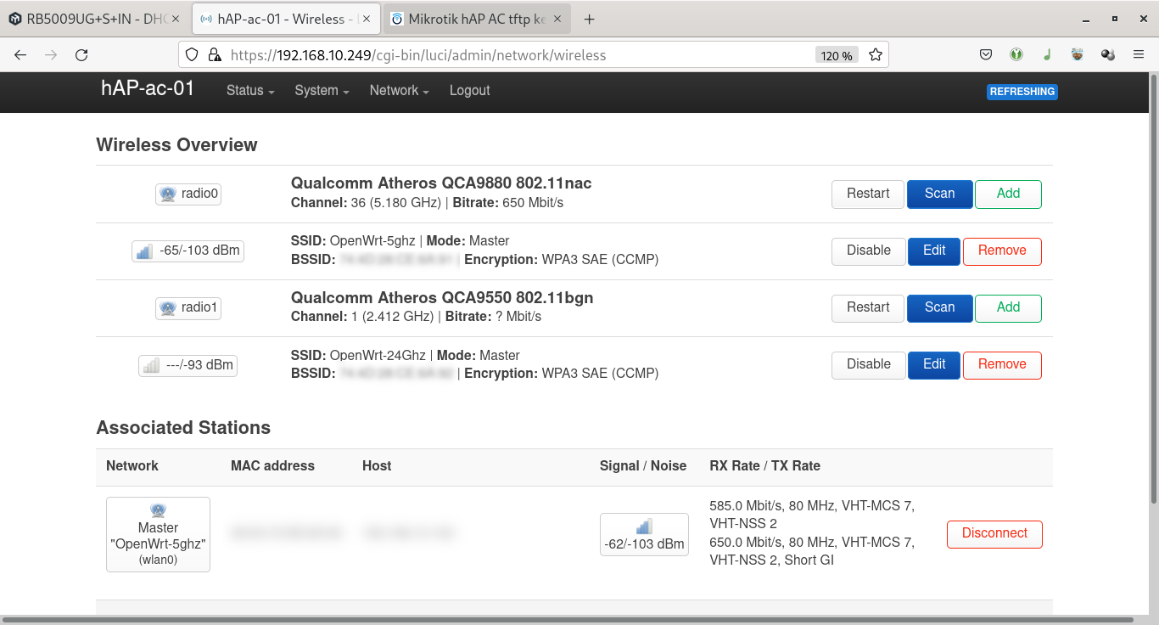Disable the OpenWrt-5ghz network
This screenshot has height=625, width=1159.
coord(868,251)
